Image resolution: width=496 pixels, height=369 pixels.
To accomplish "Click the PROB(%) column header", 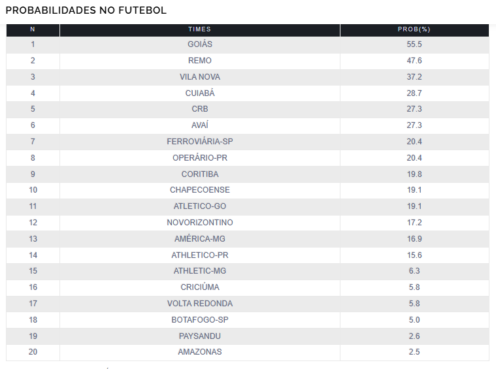I will click(x=414, y=29).
